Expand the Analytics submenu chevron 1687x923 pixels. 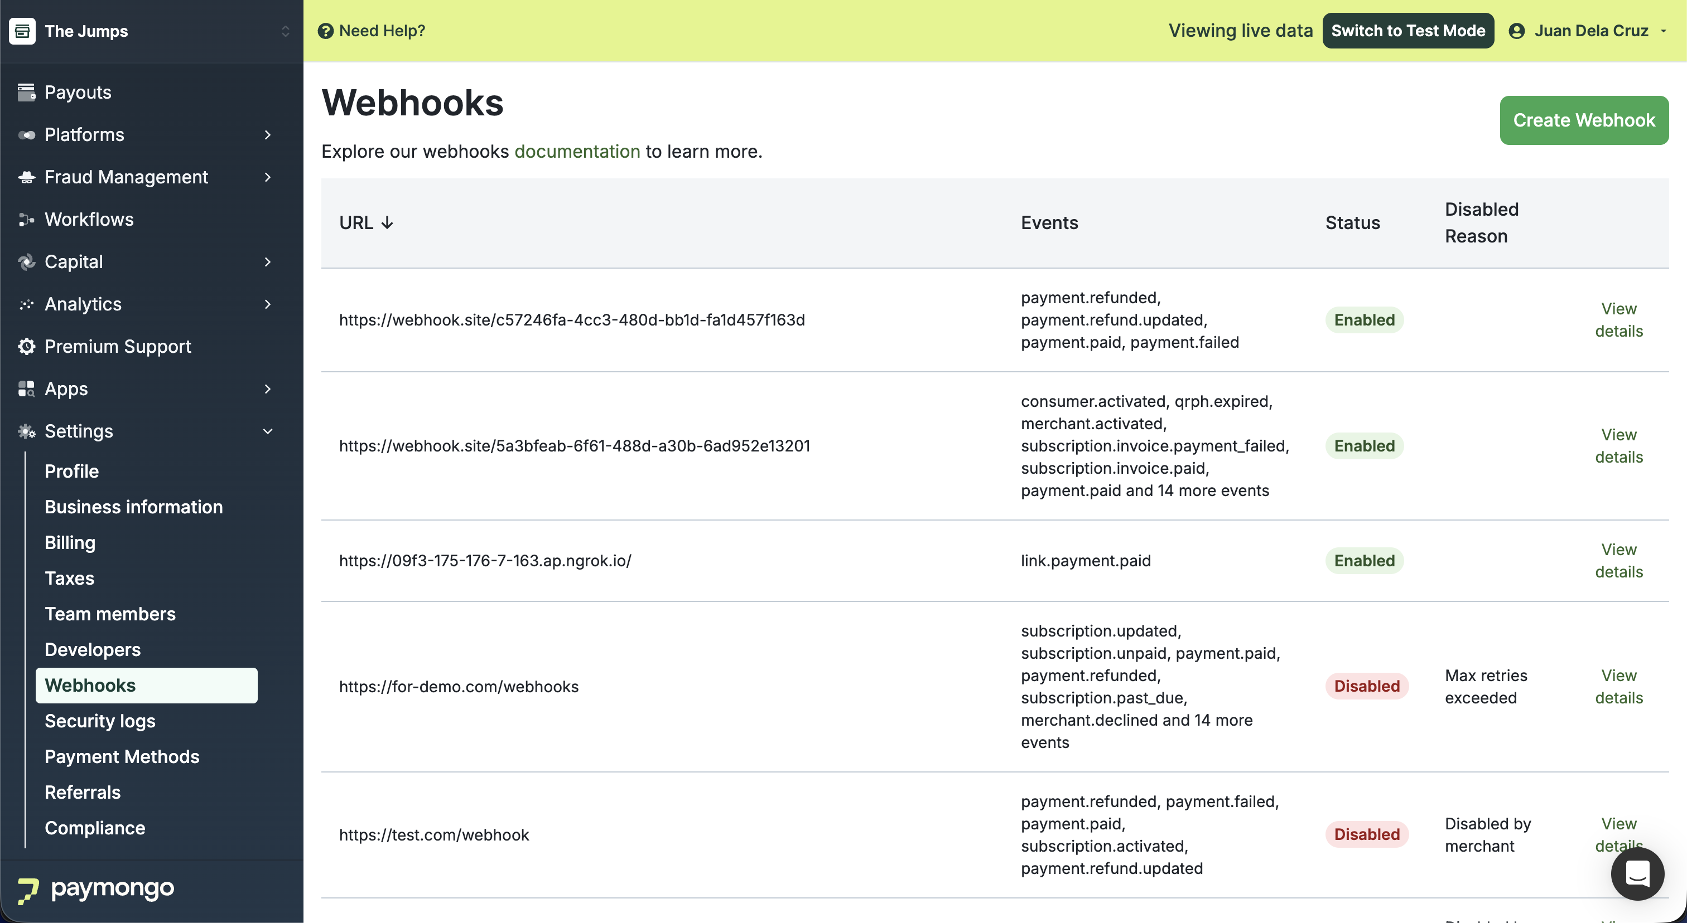[267, 304]
